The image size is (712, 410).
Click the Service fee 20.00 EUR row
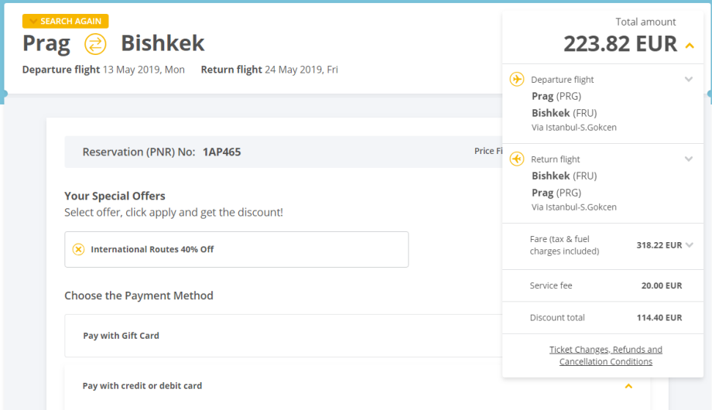[x=605, y=285]
